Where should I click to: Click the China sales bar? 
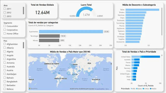[134, 71]
